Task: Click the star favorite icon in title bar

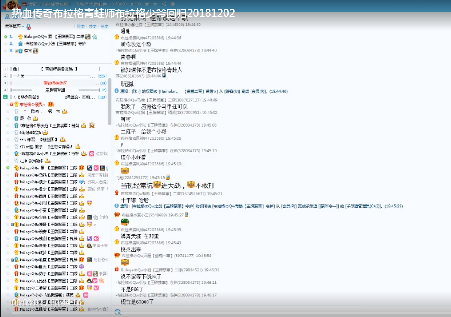Action: (147, 4)
